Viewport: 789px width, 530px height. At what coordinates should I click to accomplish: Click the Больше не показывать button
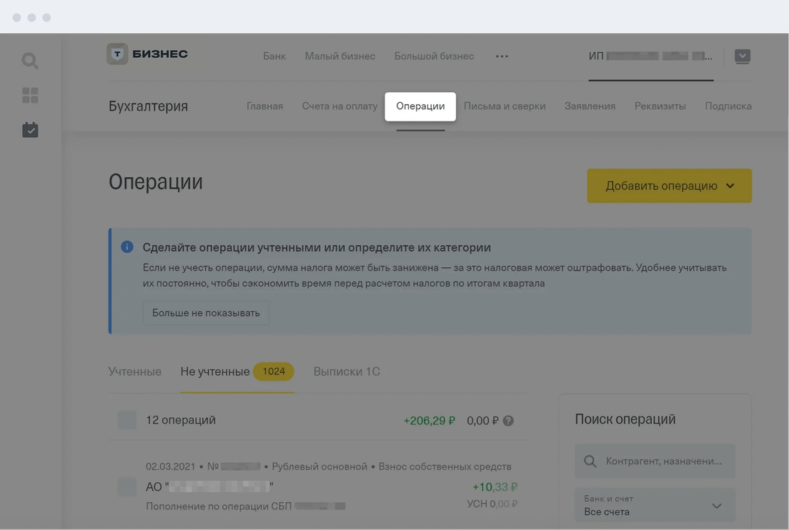tap(206, 313)
